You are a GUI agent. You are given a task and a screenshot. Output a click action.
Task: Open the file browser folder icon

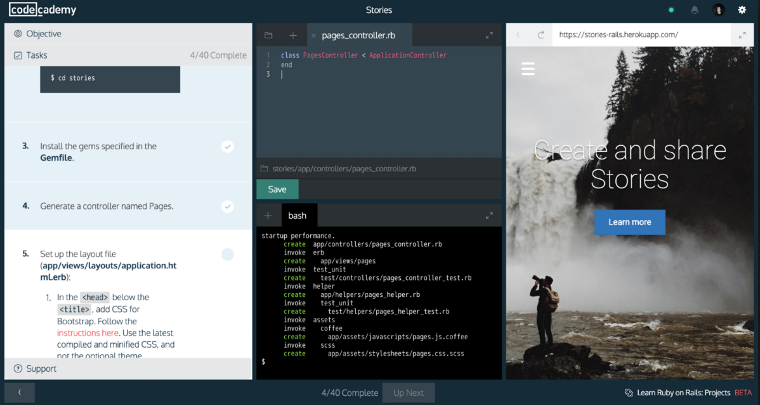(x=268, y=35)
